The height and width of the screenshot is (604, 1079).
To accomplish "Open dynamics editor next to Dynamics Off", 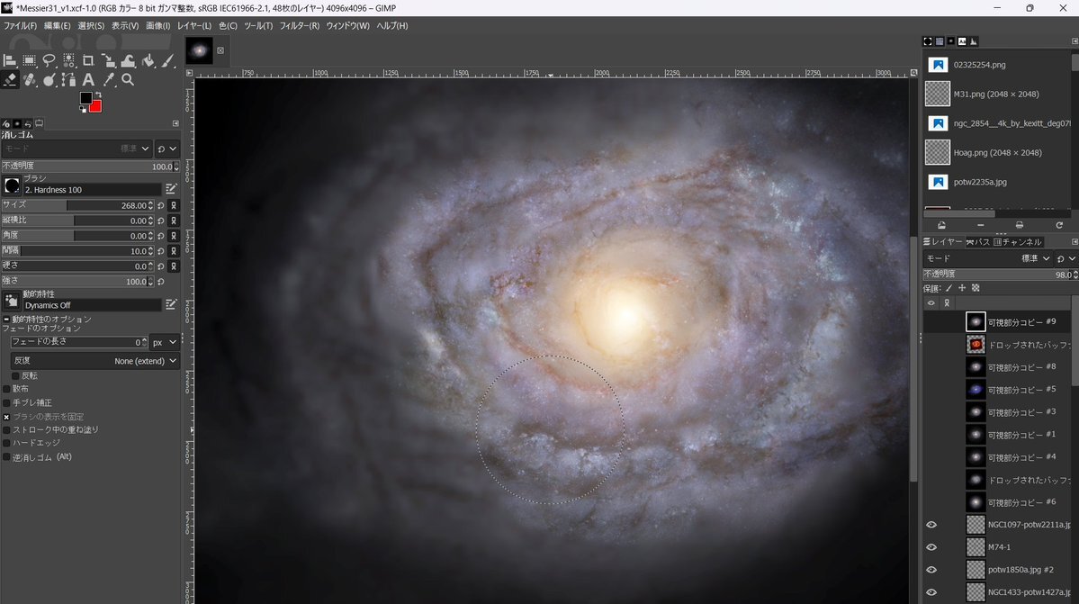I will (x=171, y=304).
